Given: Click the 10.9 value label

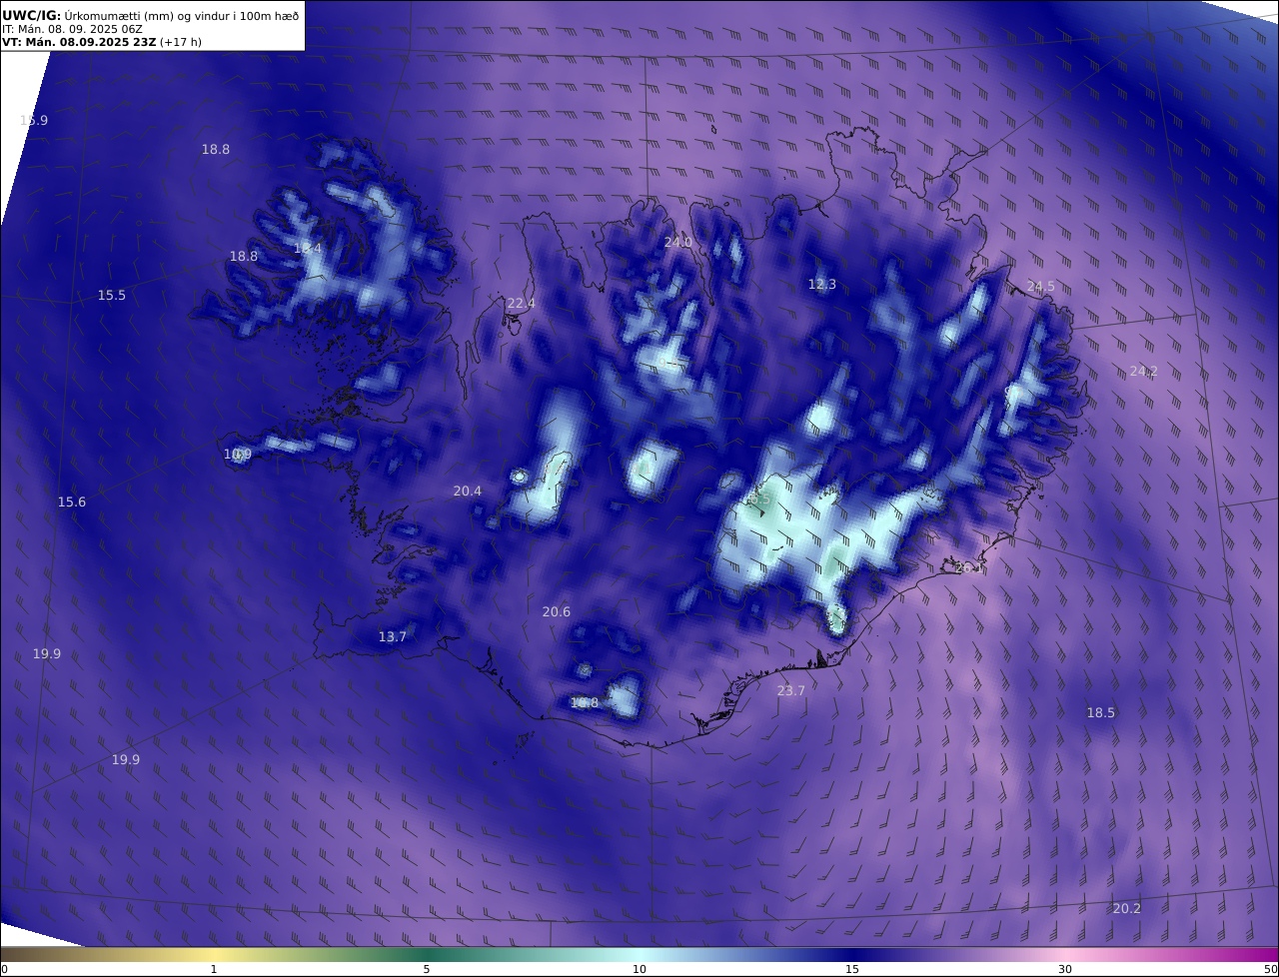Looking at the screenshot, I should [x=238, y=455].
